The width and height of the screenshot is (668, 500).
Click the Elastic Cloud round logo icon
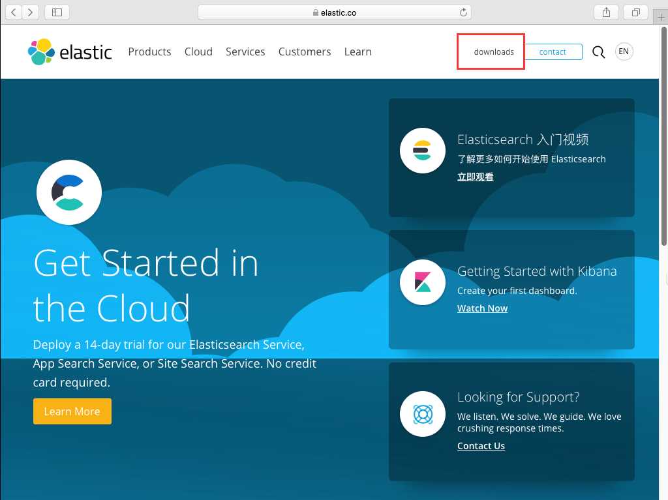[69, 192]
